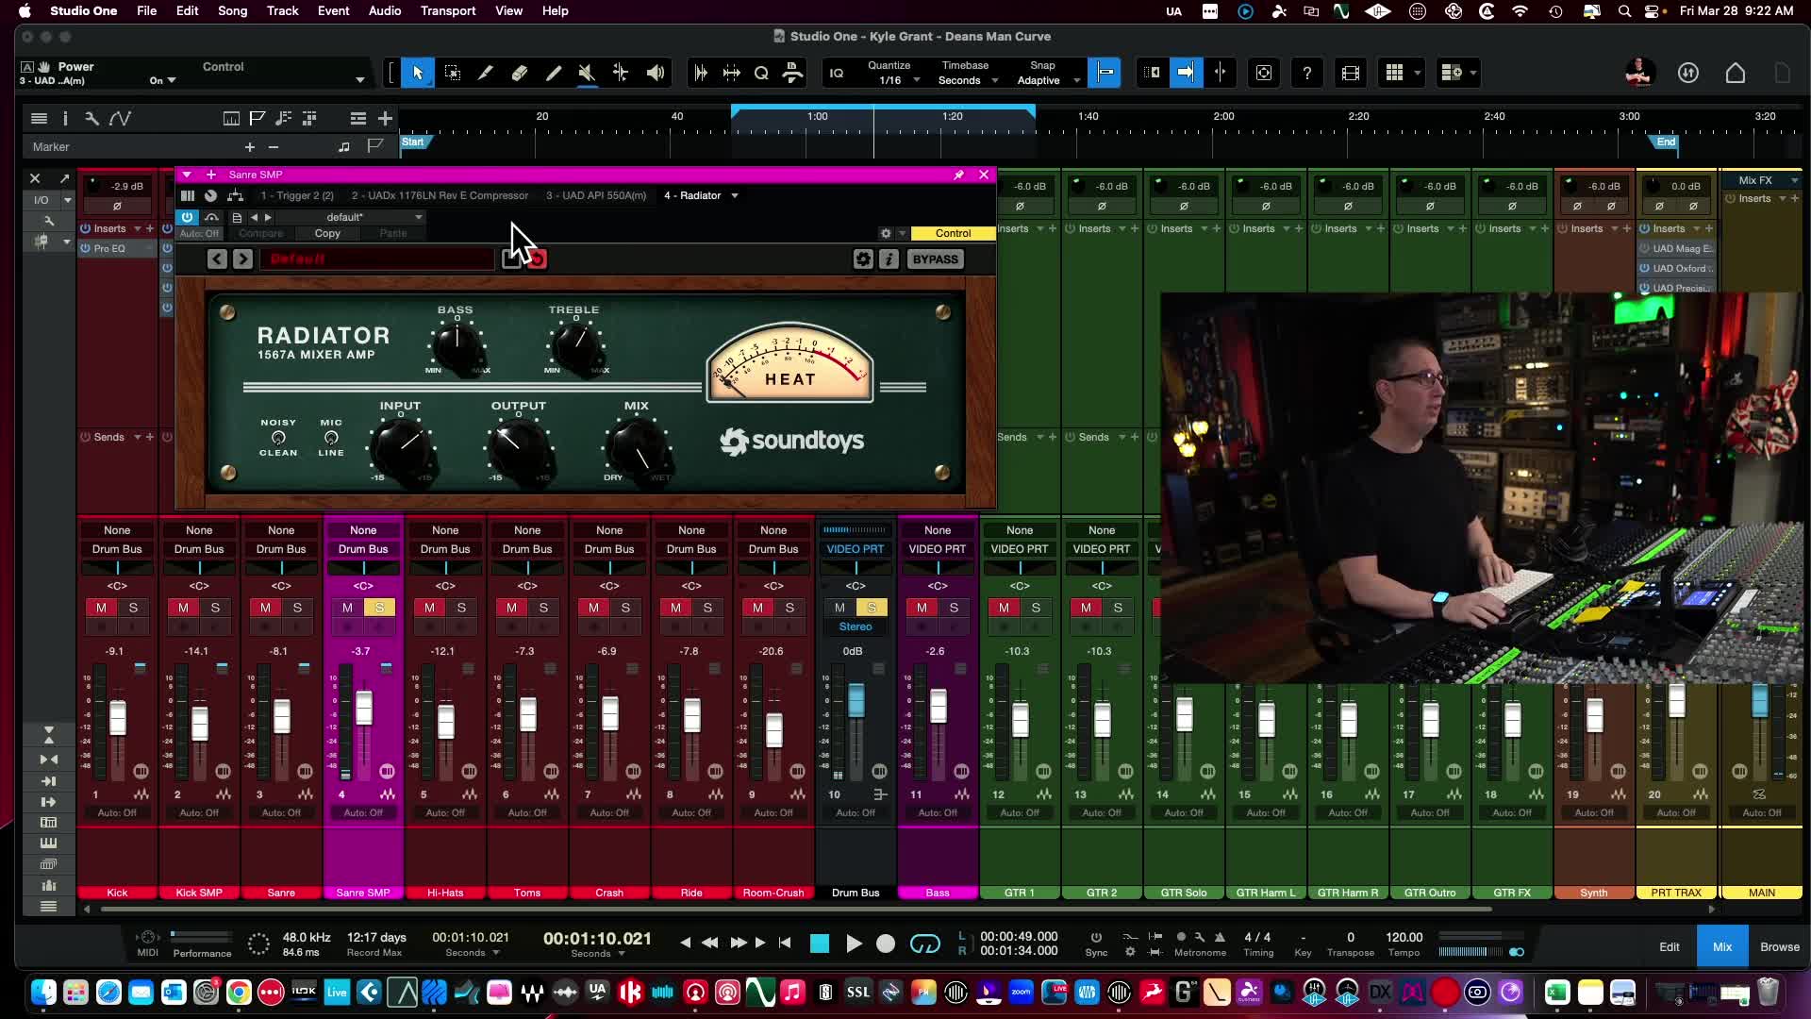Click the Radiator previous preset arrow
1811x1019 pixels.
pos(217,259)
